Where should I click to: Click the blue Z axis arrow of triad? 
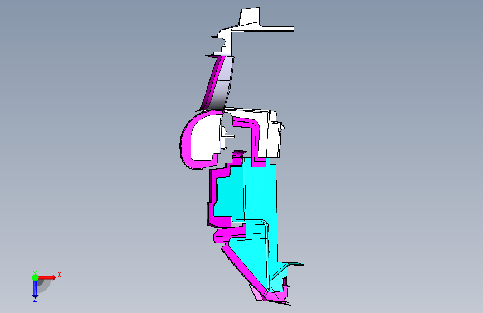[x=35, y=289]
